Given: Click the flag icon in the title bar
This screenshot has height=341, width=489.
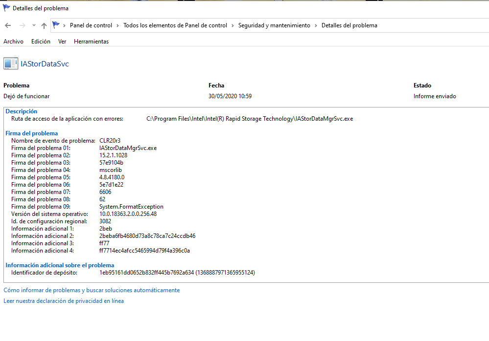Looking at the screenshot, I should 6,8.
